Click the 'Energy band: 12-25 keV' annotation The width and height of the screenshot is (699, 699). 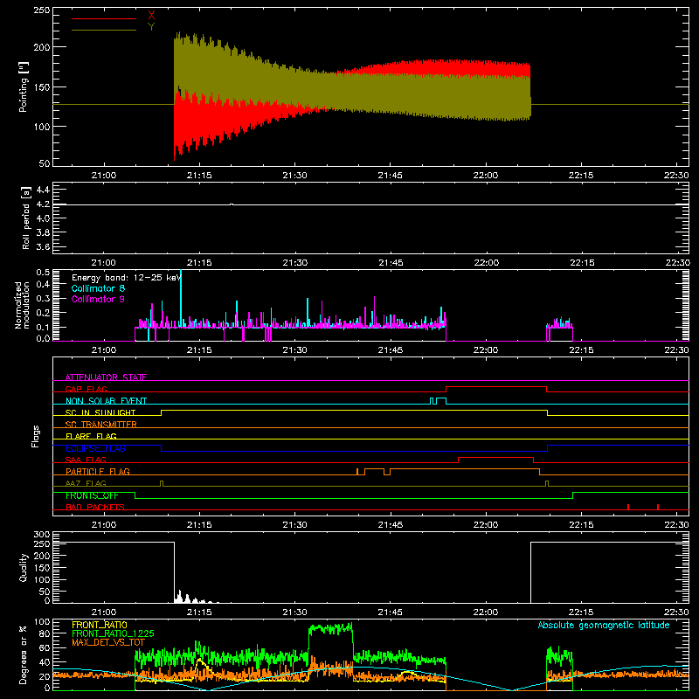[127, 278]
